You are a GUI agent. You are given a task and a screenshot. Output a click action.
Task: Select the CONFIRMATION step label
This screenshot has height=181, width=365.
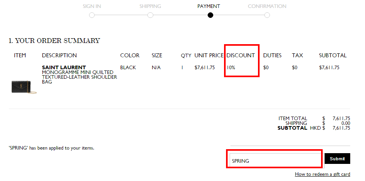pos(267,6)
